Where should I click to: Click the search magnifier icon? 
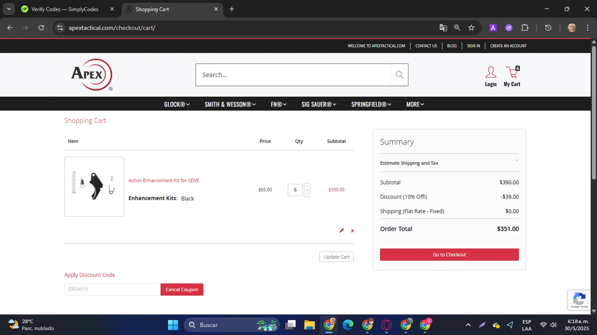tap(399, 75)
